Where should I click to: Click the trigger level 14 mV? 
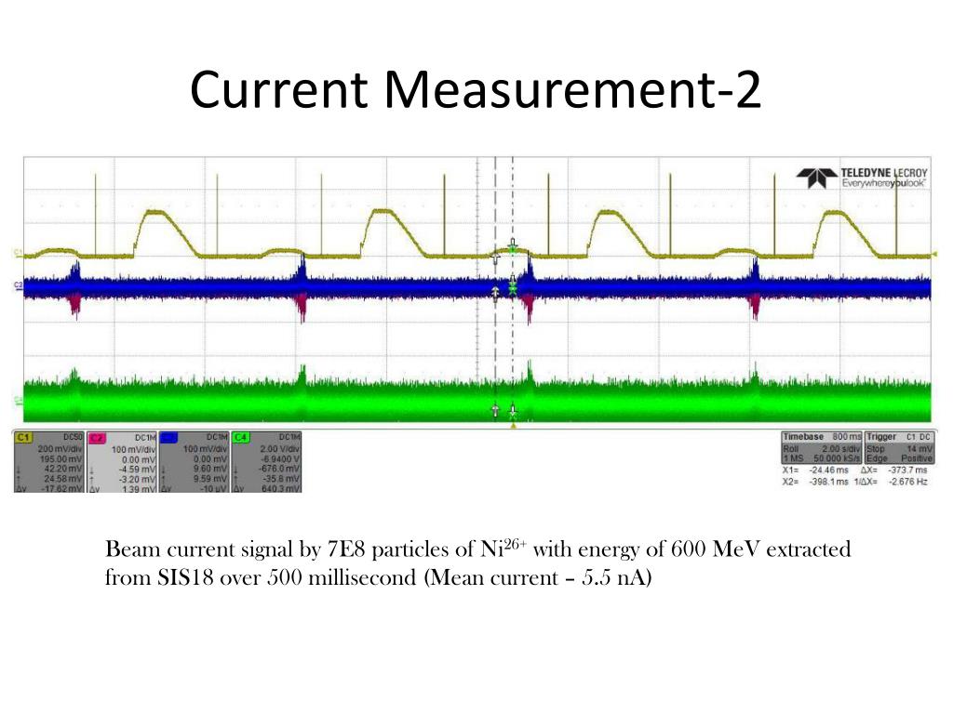pyautogui.click(x=919, y=449)
